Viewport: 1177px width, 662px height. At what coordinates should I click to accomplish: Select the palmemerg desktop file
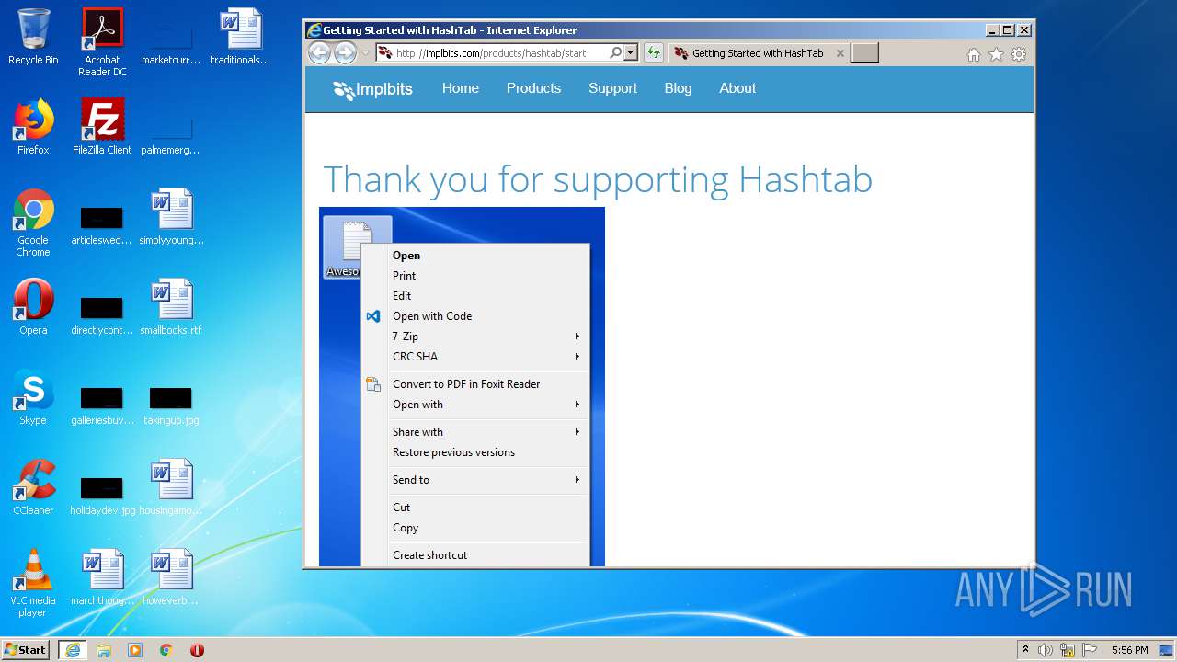171,132
